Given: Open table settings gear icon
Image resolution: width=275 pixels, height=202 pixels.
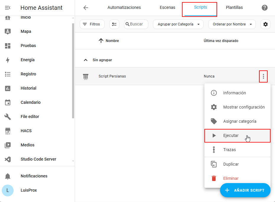Looking at the screenshot, I should tap(265, 24).
